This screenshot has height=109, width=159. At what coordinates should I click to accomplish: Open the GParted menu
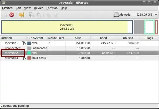[x=7, y=8]
